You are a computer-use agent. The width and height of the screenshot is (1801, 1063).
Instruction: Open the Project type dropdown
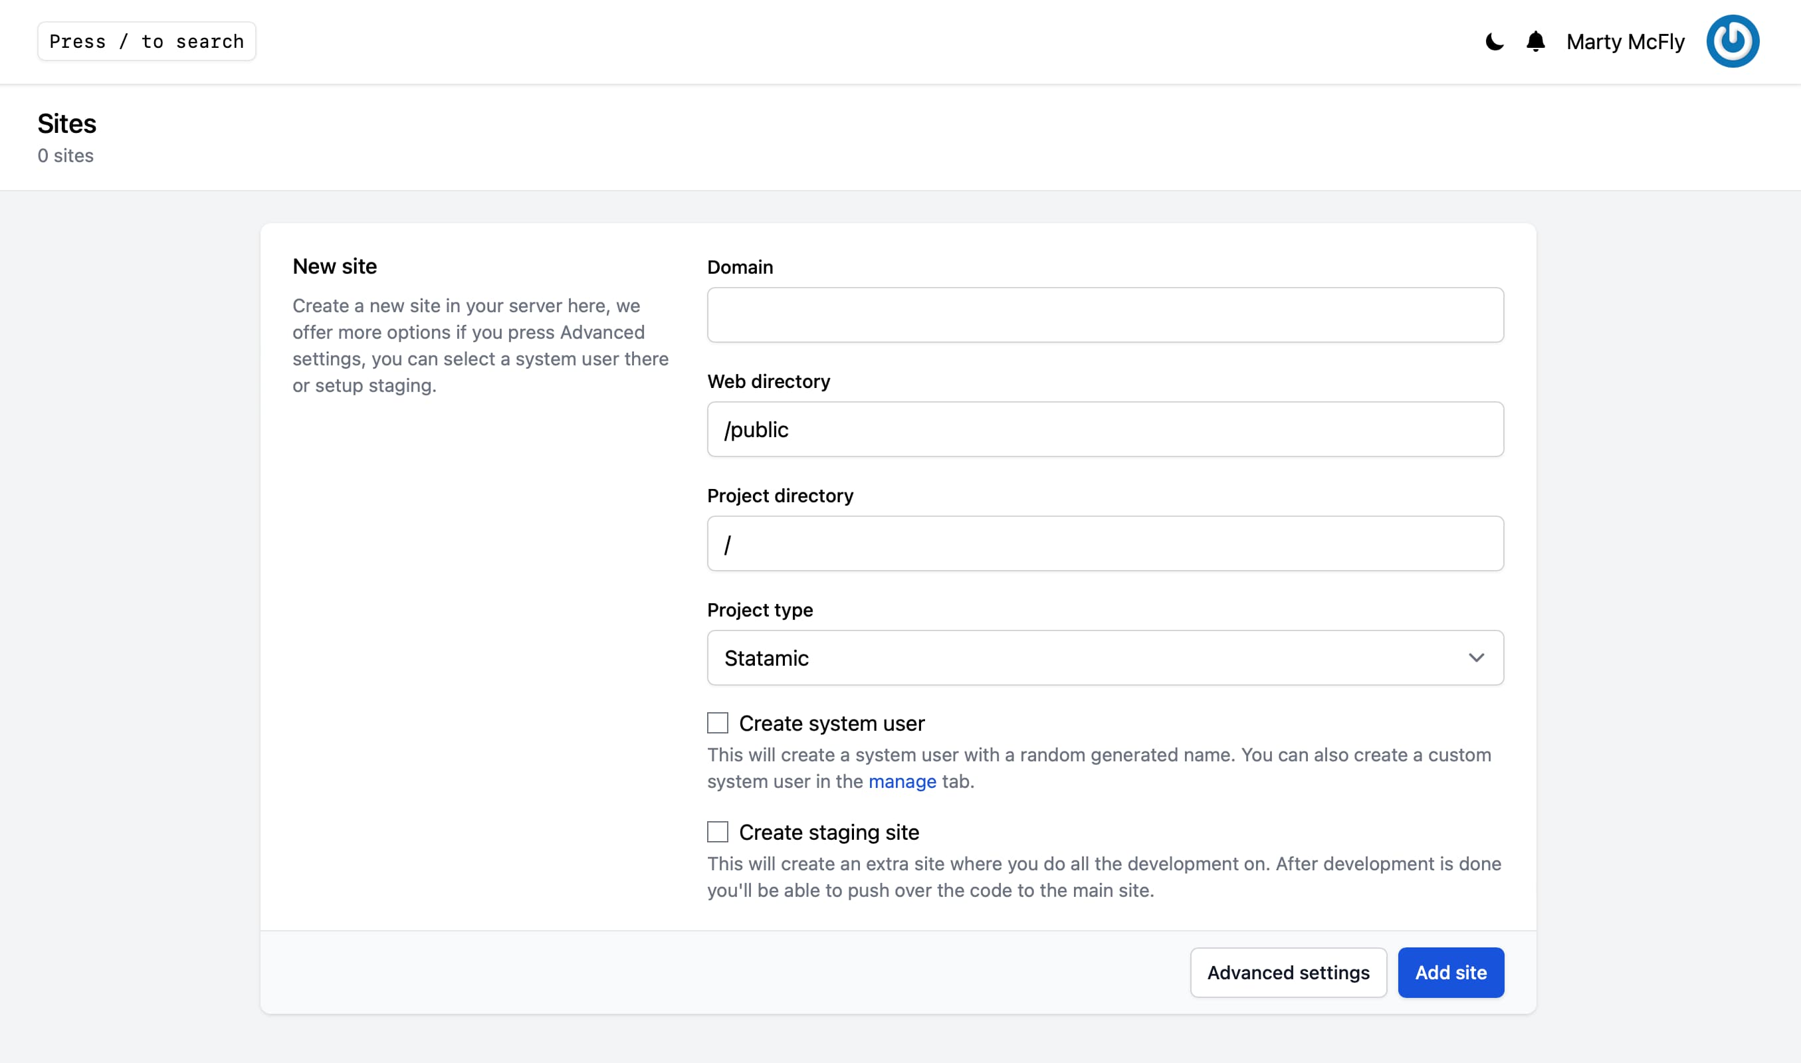[x=1105, y=658]
